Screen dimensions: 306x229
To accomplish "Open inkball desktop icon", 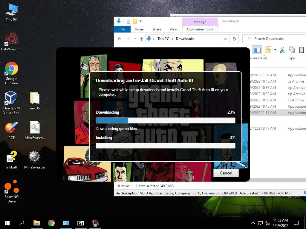I will pyautogui.click(x=12, y=160).
